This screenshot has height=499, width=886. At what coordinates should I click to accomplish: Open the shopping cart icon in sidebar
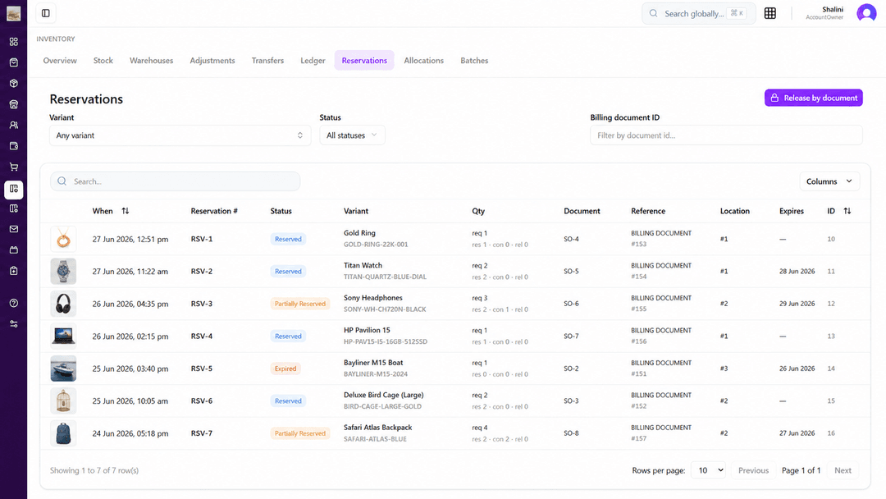[x=14, y=167]
